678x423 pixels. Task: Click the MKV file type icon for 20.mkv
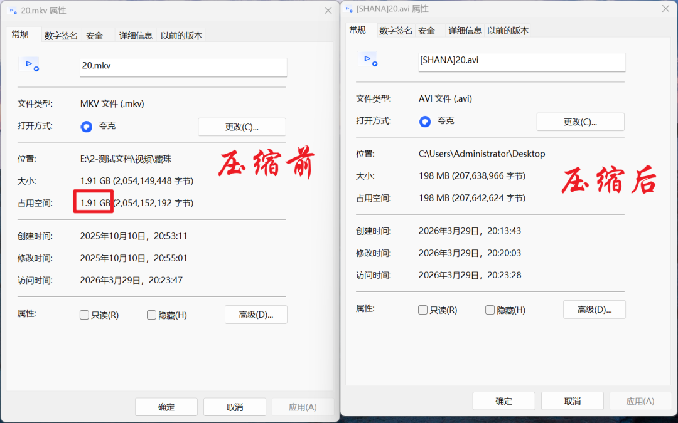click(30, 65)
